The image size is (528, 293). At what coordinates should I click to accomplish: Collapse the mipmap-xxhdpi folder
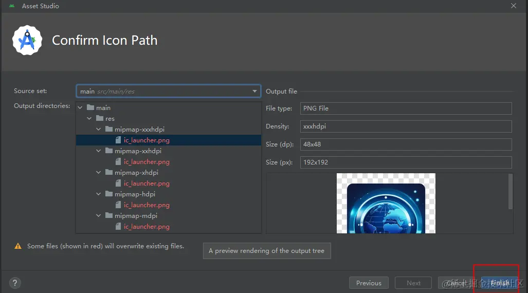point(98,151)
